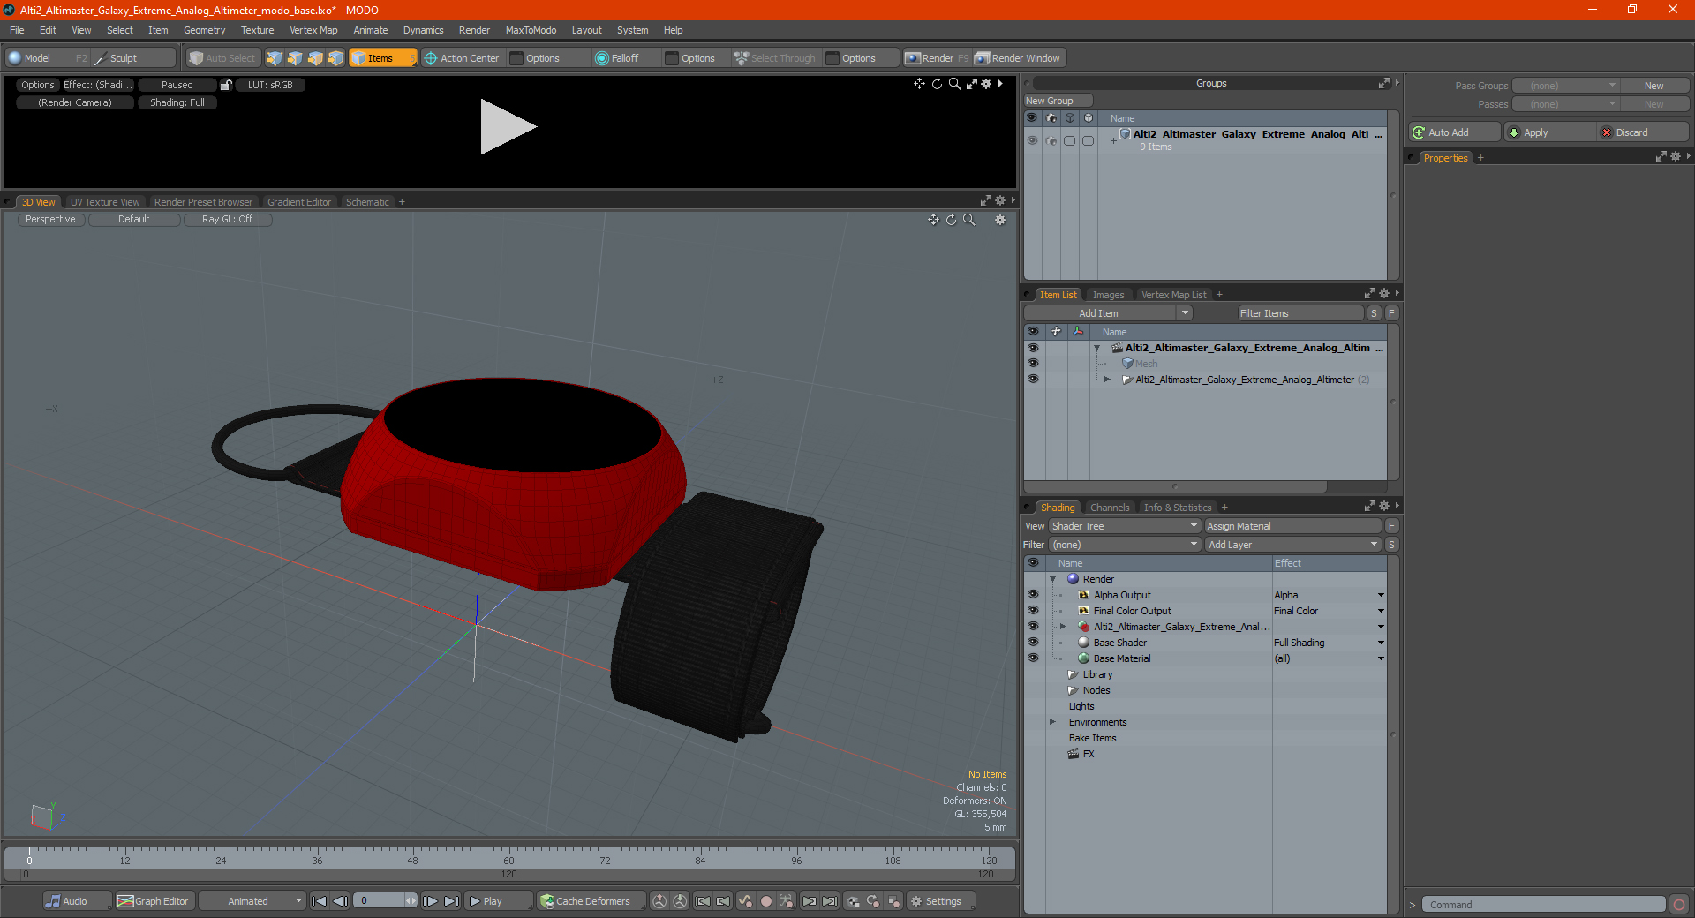Click the preview play arrow
The width and height of the screenshot is (1695, 918).
coord(508,127)
